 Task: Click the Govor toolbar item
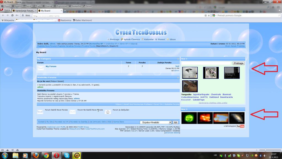87,6
